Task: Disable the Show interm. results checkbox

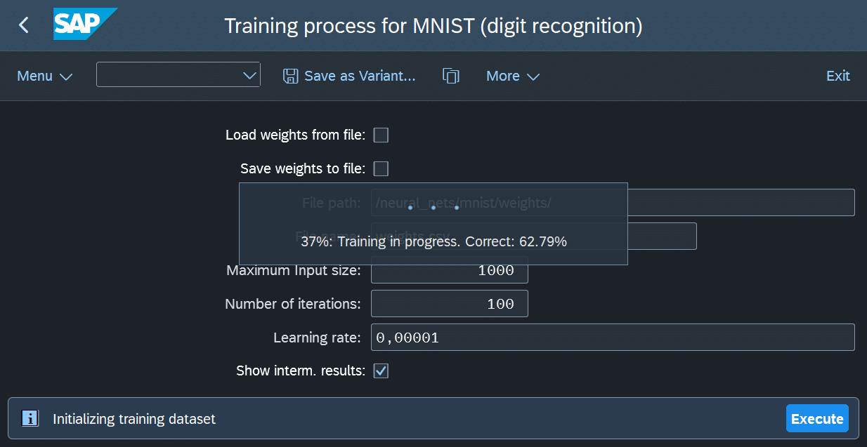Action: coord(380,371)
